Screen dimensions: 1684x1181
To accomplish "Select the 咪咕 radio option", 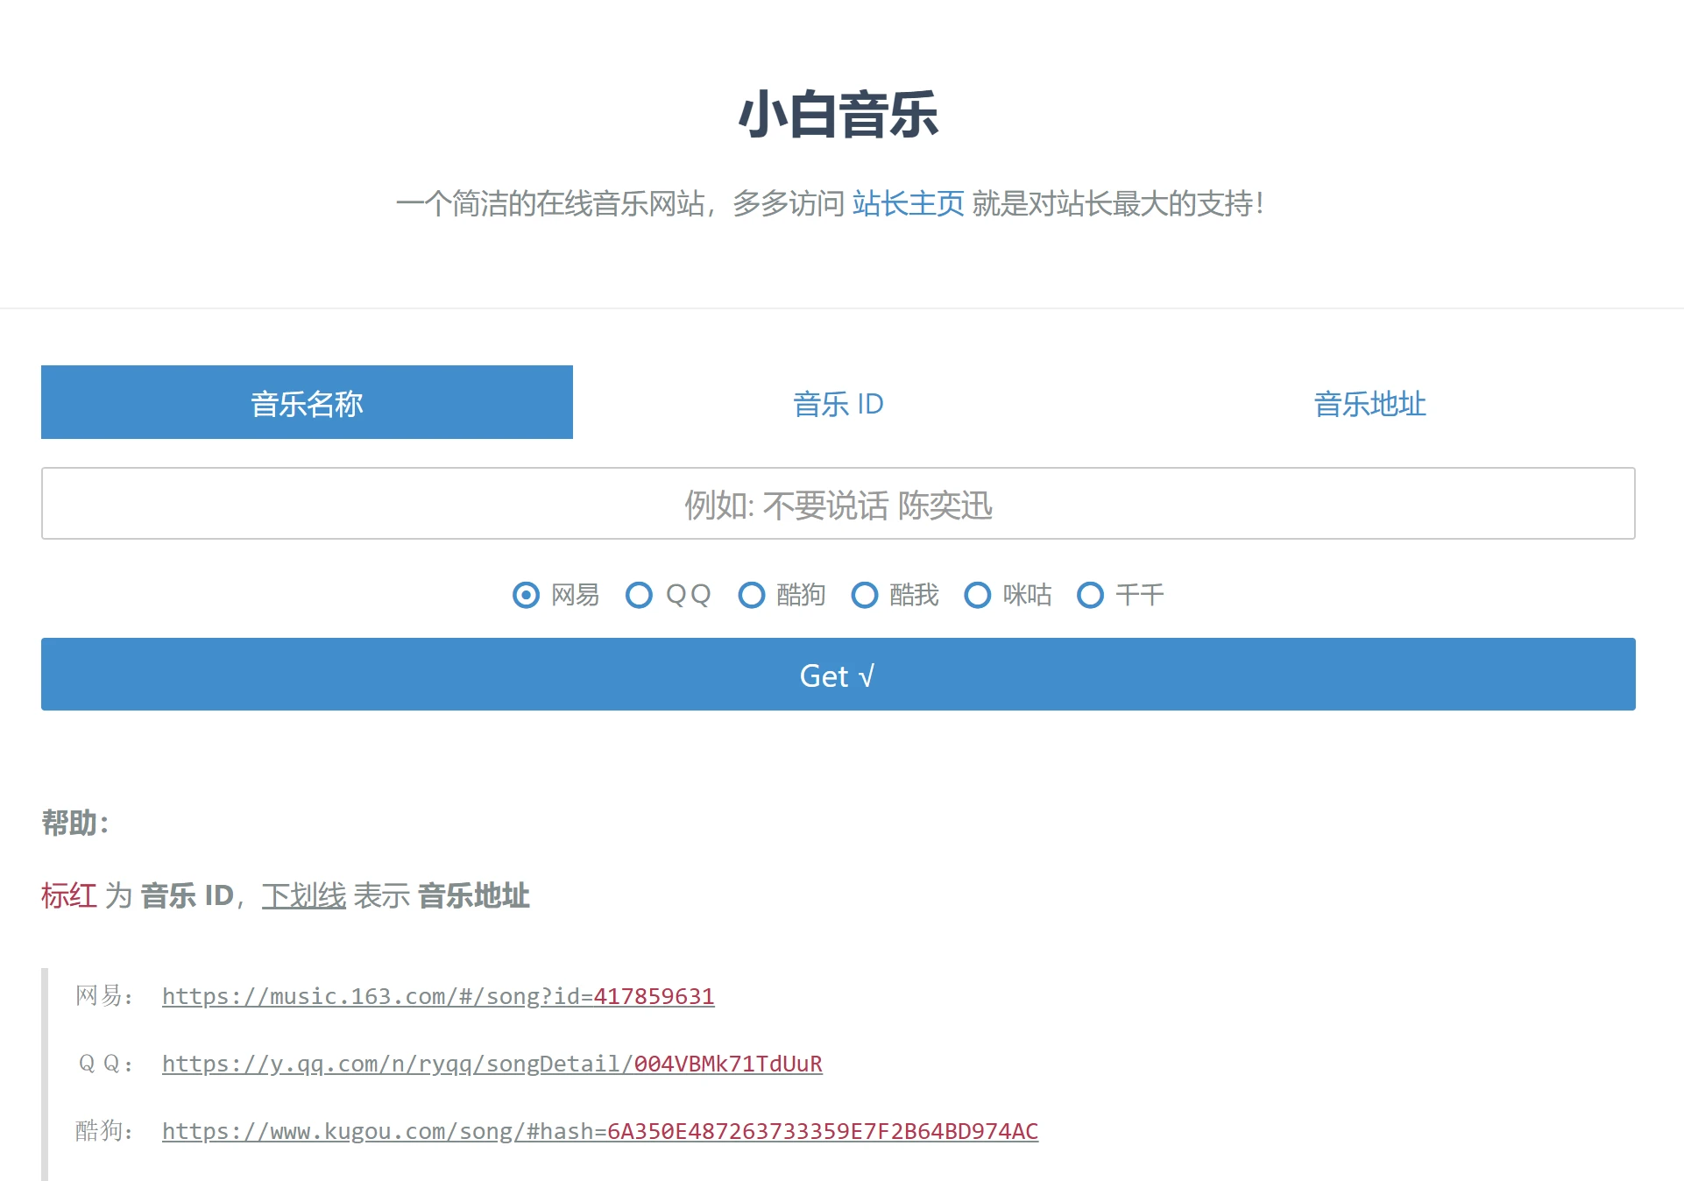I will click(x=977, y=595).
